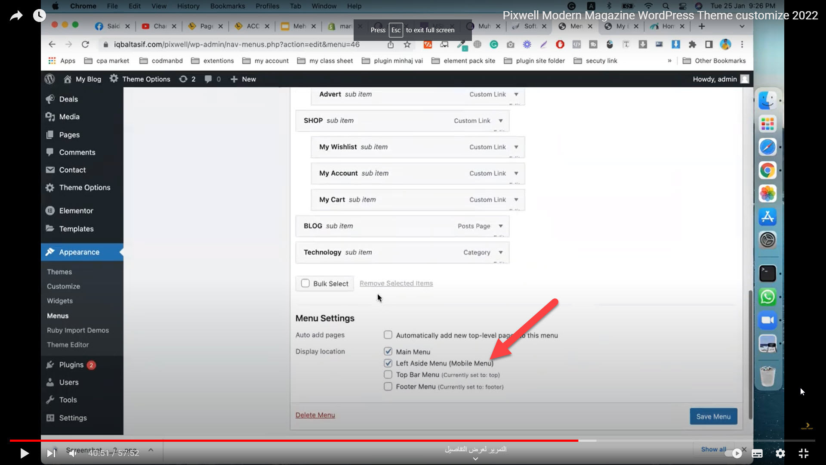Check the Footer Menu location box

click(x=388, y=387)
